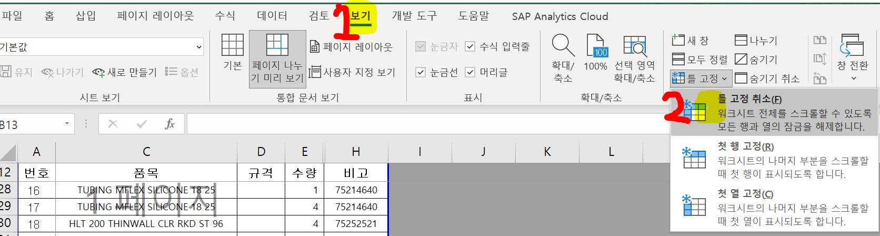Viewport: 880px width, 236px height.
Task: Click 모두 정렬 windows button
Action: tap(700, 59)
